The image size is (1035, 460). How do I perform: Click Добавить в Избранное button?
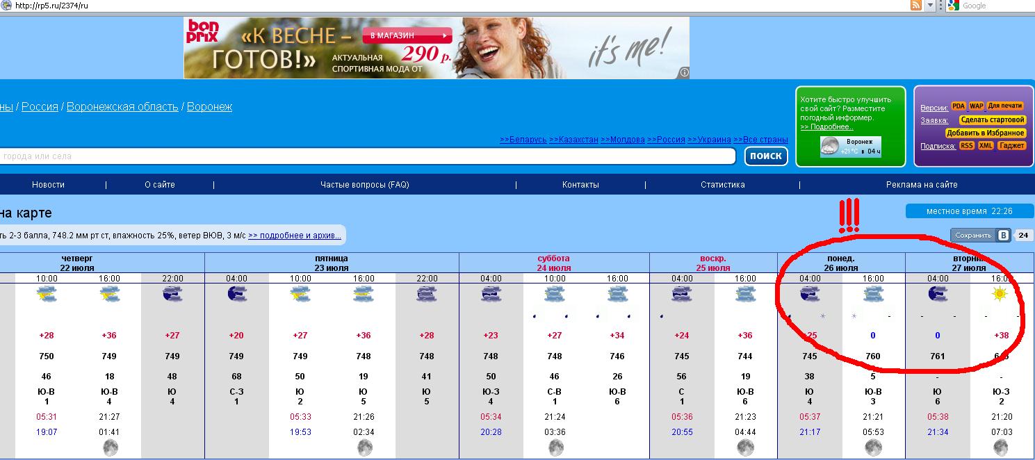point(985,133)
